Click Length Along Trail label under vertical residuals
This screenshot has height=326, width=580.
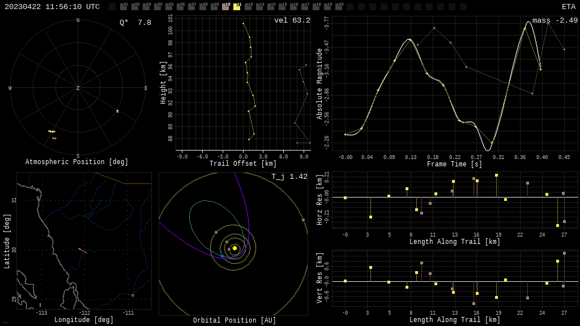pos(455,320)
